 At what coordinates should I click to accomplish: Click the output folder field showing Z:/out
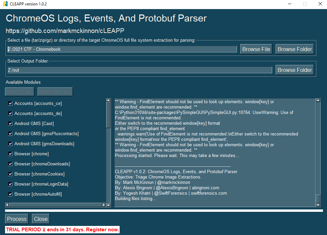[140, 70]
